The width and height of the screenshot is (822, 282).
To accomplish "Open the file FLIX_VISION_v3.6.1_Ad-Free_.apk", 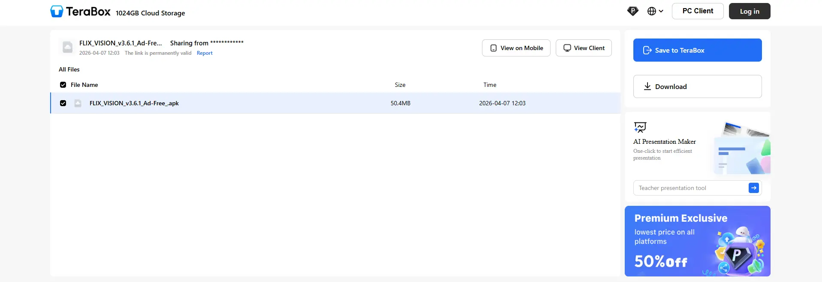I will click(x=134, y=103).
